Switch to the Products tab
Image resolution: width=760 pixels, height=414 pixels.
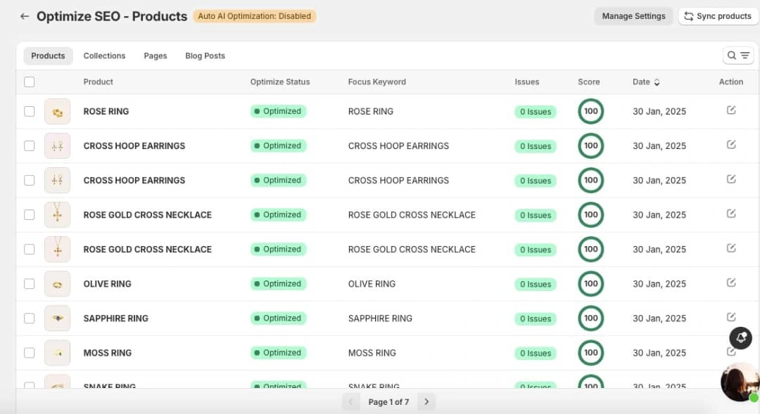click(x=48, y=56)
